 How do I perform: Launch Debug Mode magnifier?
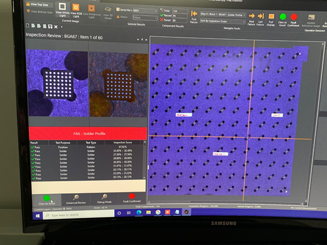tap(105, 198)
